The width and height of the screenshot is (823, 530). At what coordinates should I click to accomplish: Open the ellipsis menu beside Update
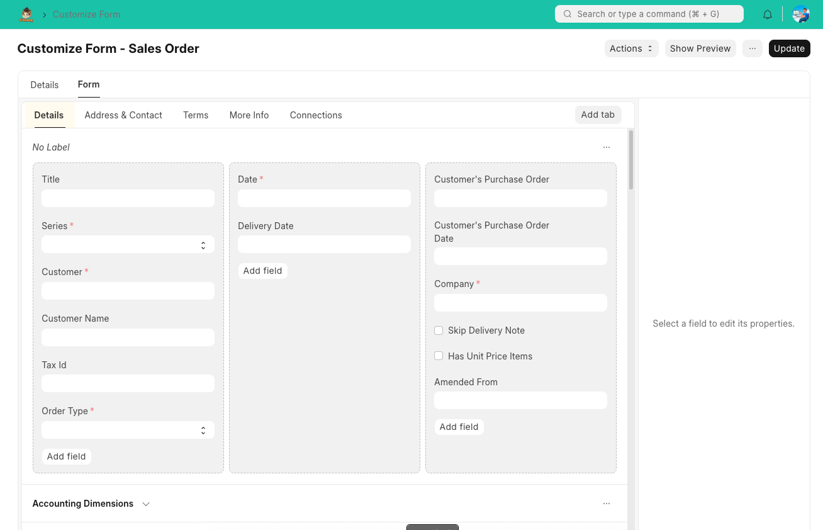(753, 48)
